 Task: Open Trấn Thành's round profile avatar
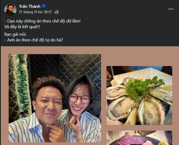click(x=10, y=9)
